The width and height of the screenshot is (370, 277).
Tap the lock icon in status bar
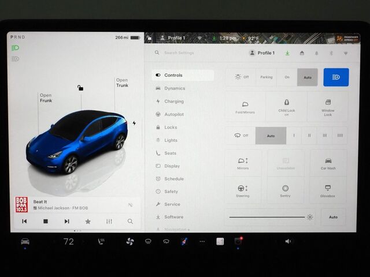[x=149, y=38]
